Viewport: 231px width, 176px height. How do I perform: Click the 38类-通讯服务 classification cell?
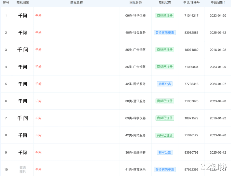click(135, 101)
